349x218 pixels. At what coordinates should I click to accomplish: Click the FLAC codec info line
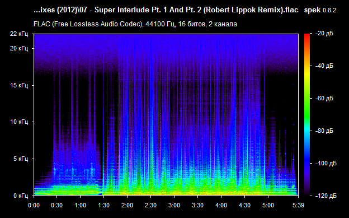[x=135, y=24]
